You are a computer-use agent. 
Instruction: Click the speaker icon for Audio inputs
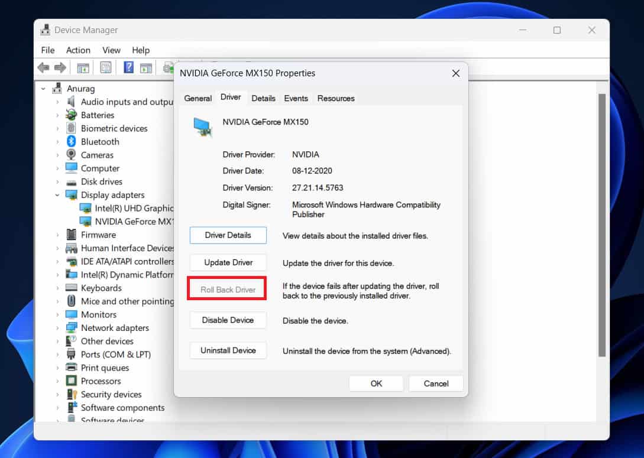[x=71, y=102]
